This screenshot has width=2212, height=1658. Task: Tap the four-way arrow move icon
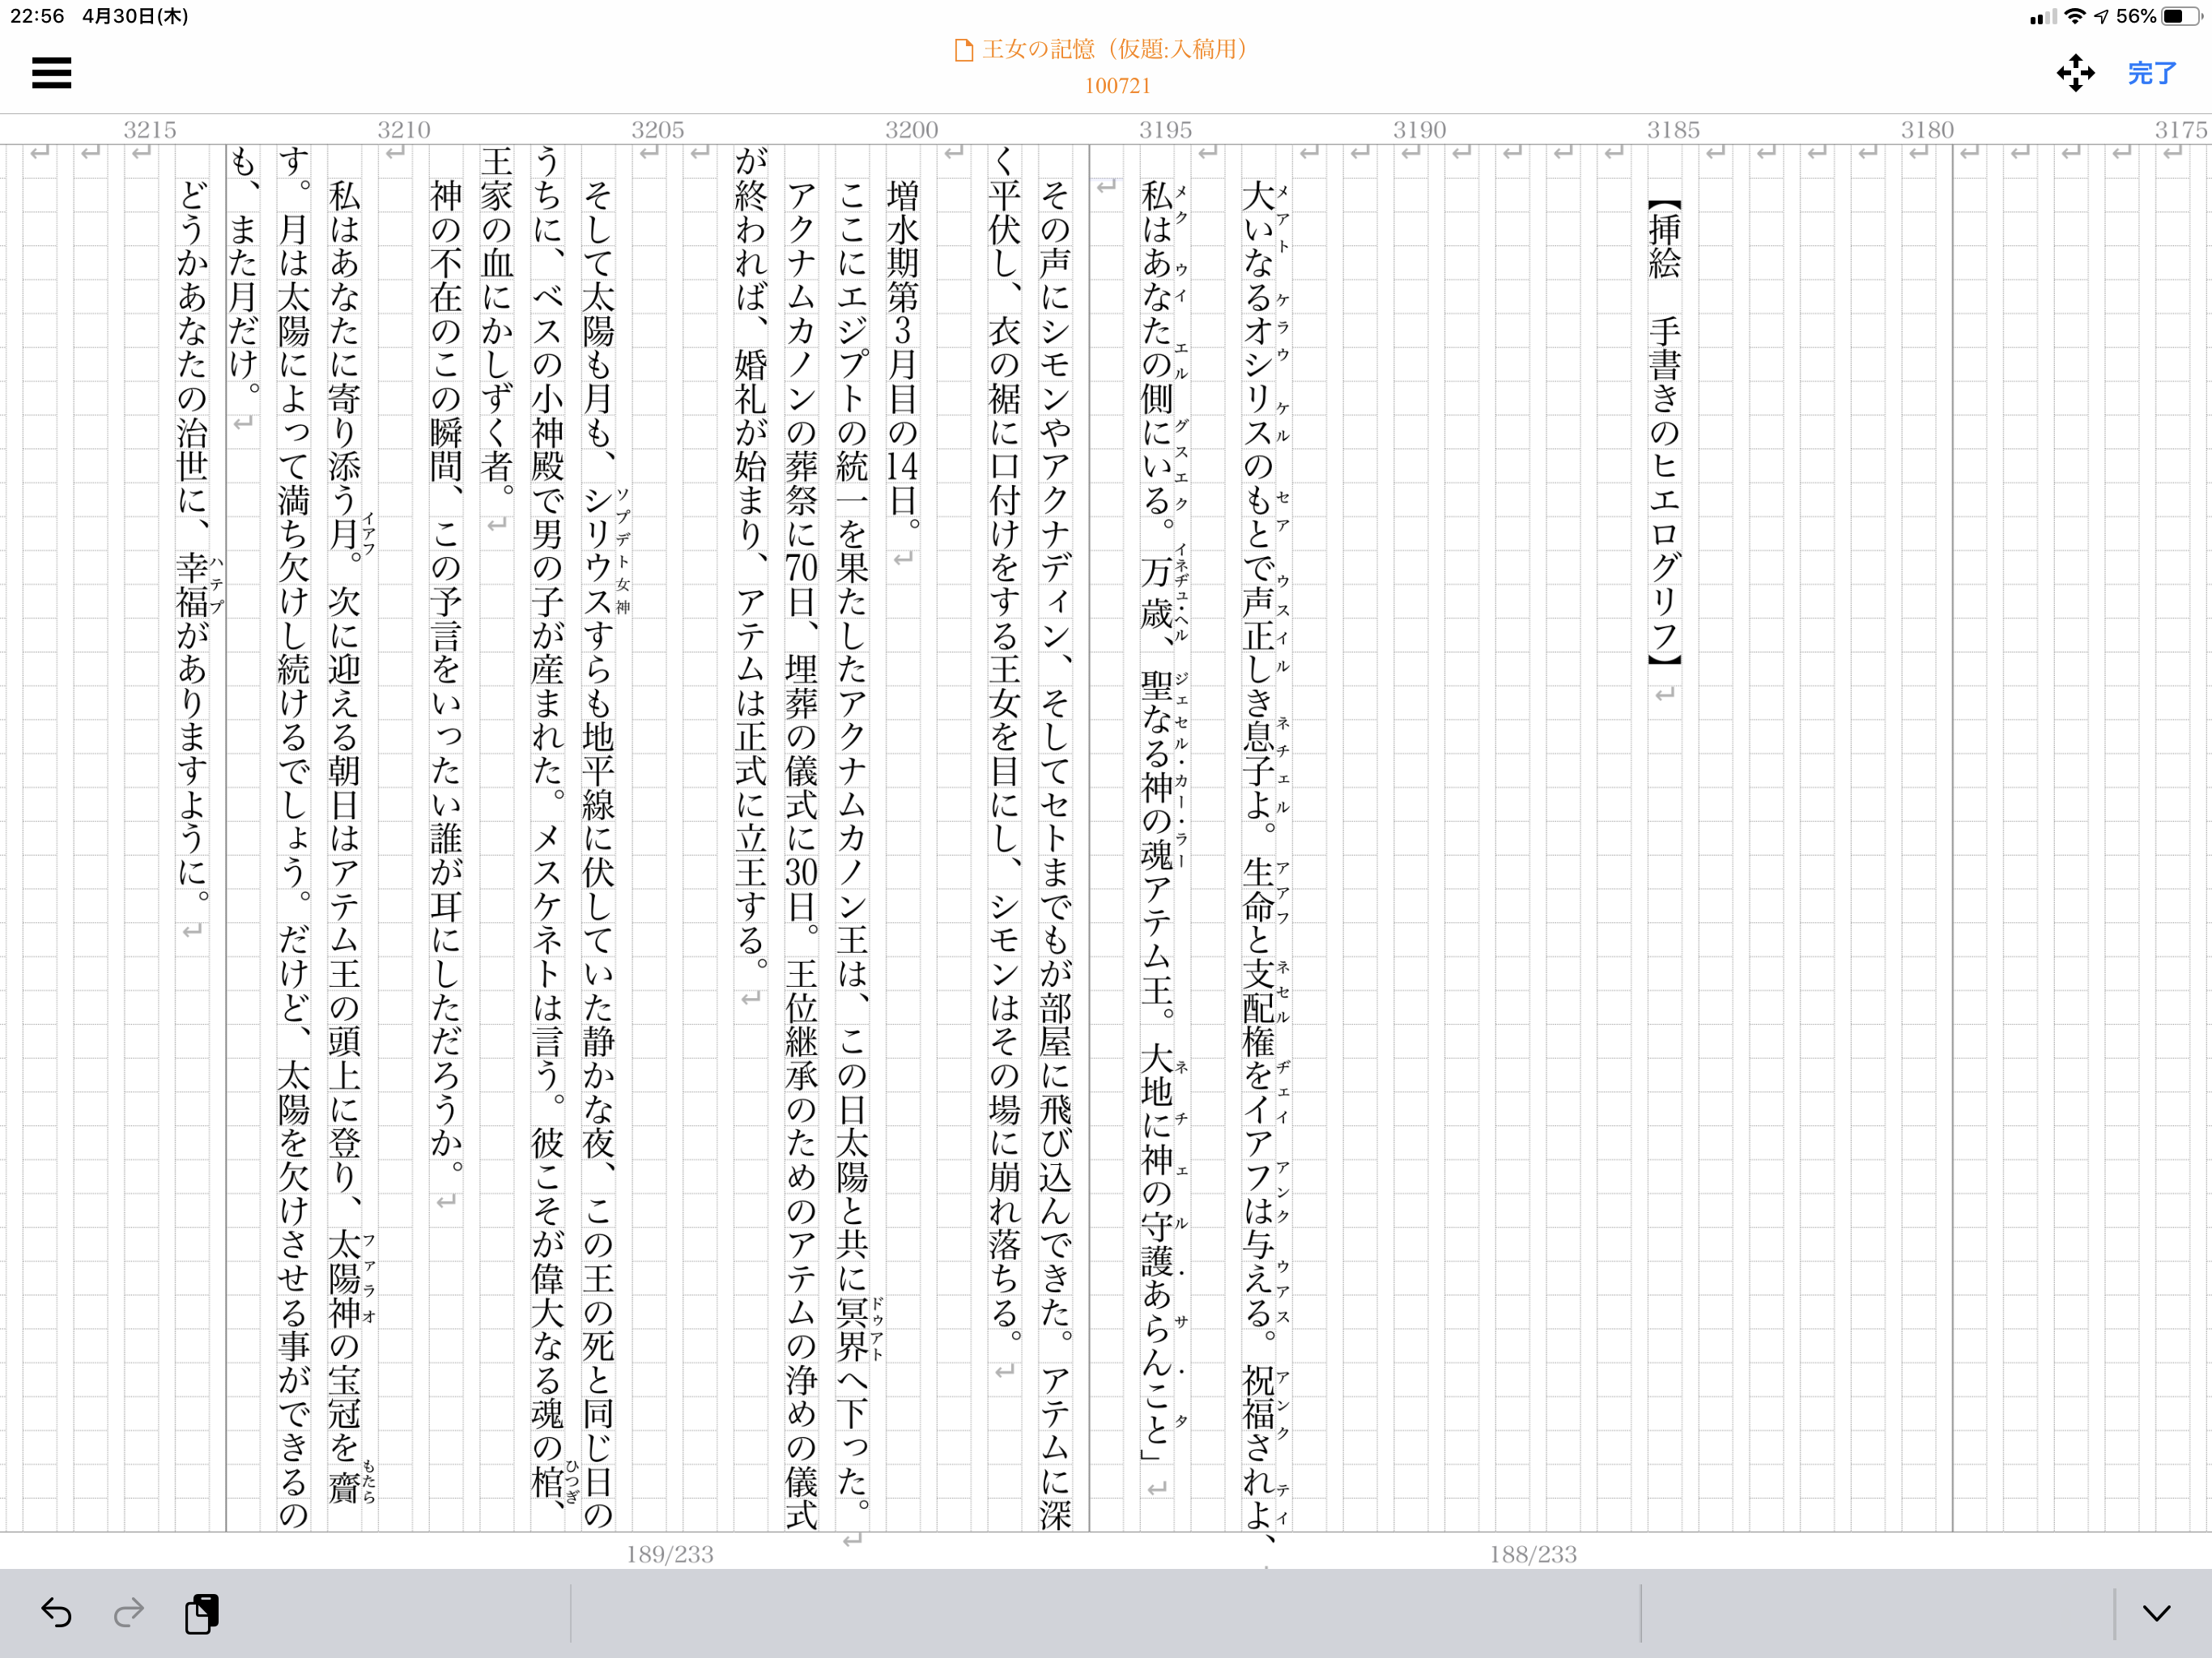2075,73
